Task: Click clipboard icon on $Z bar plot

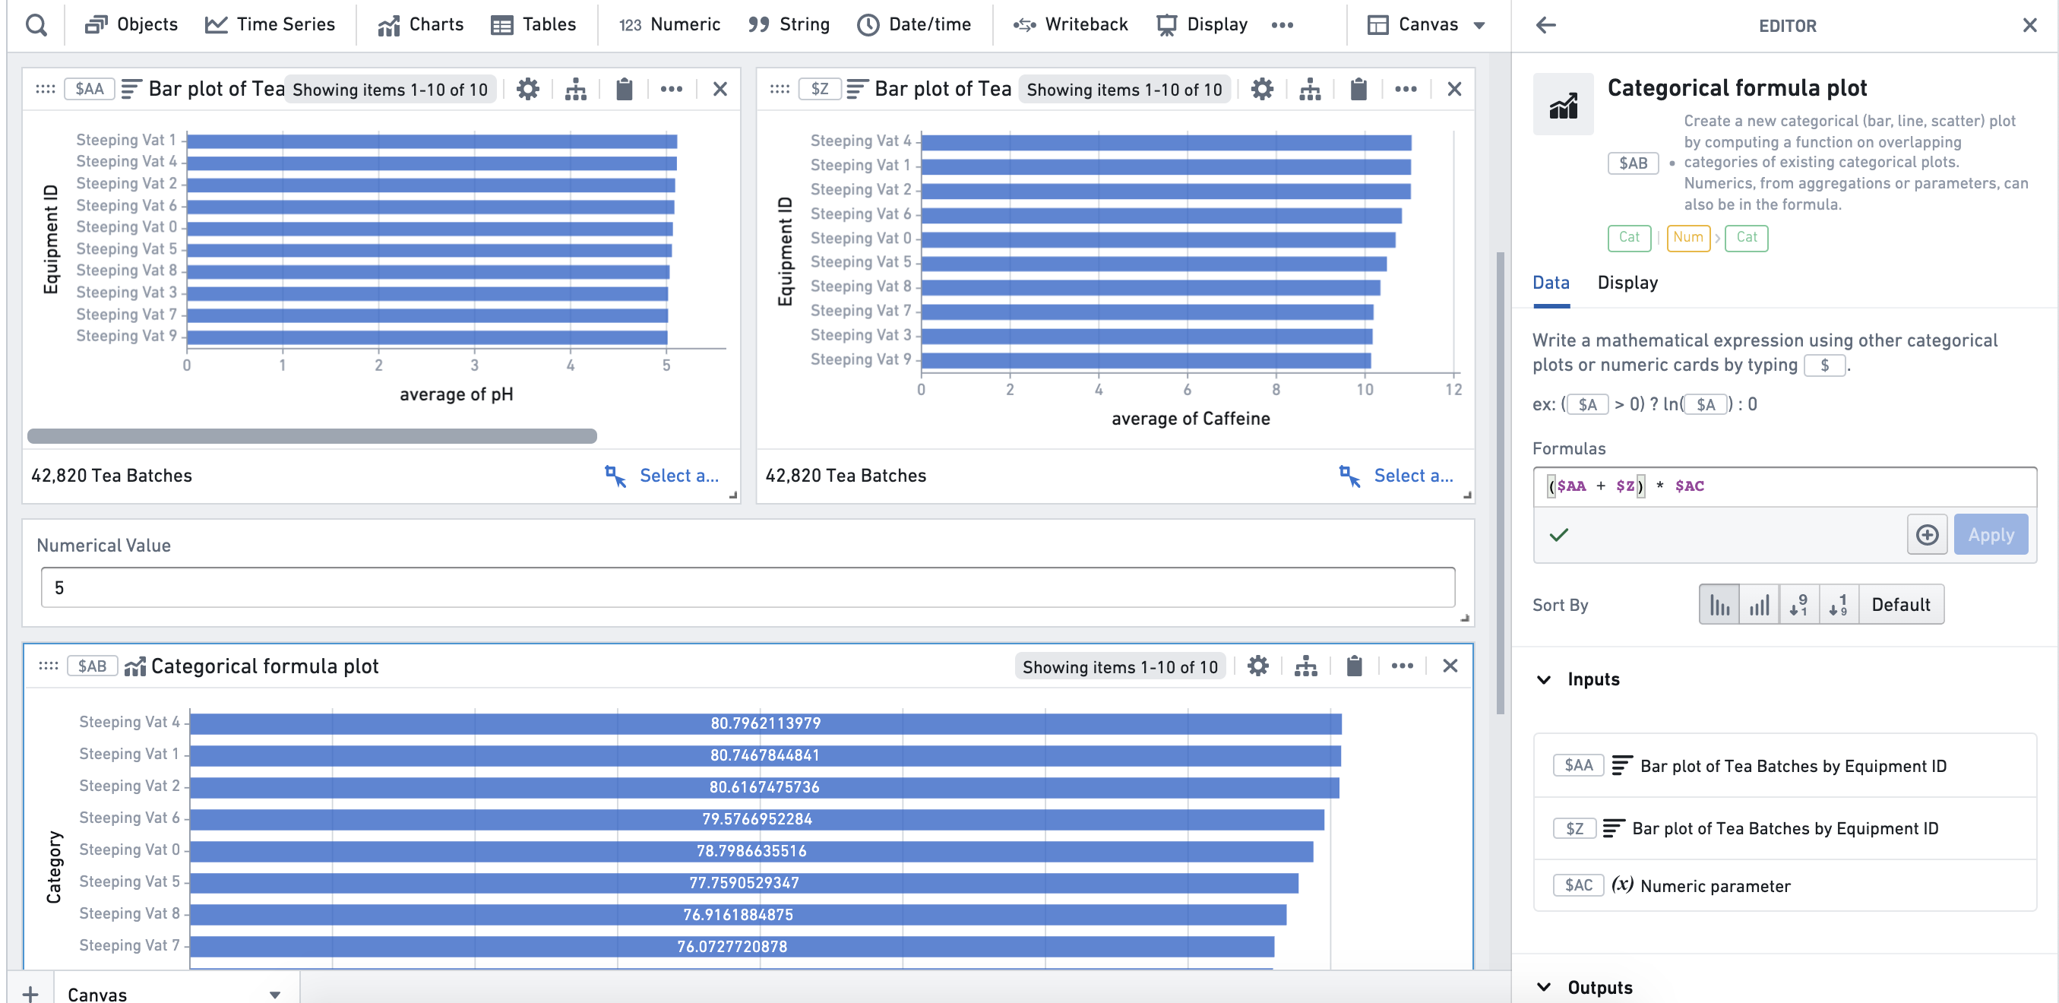Action: pyautogui.click(x=1358, y=89)
